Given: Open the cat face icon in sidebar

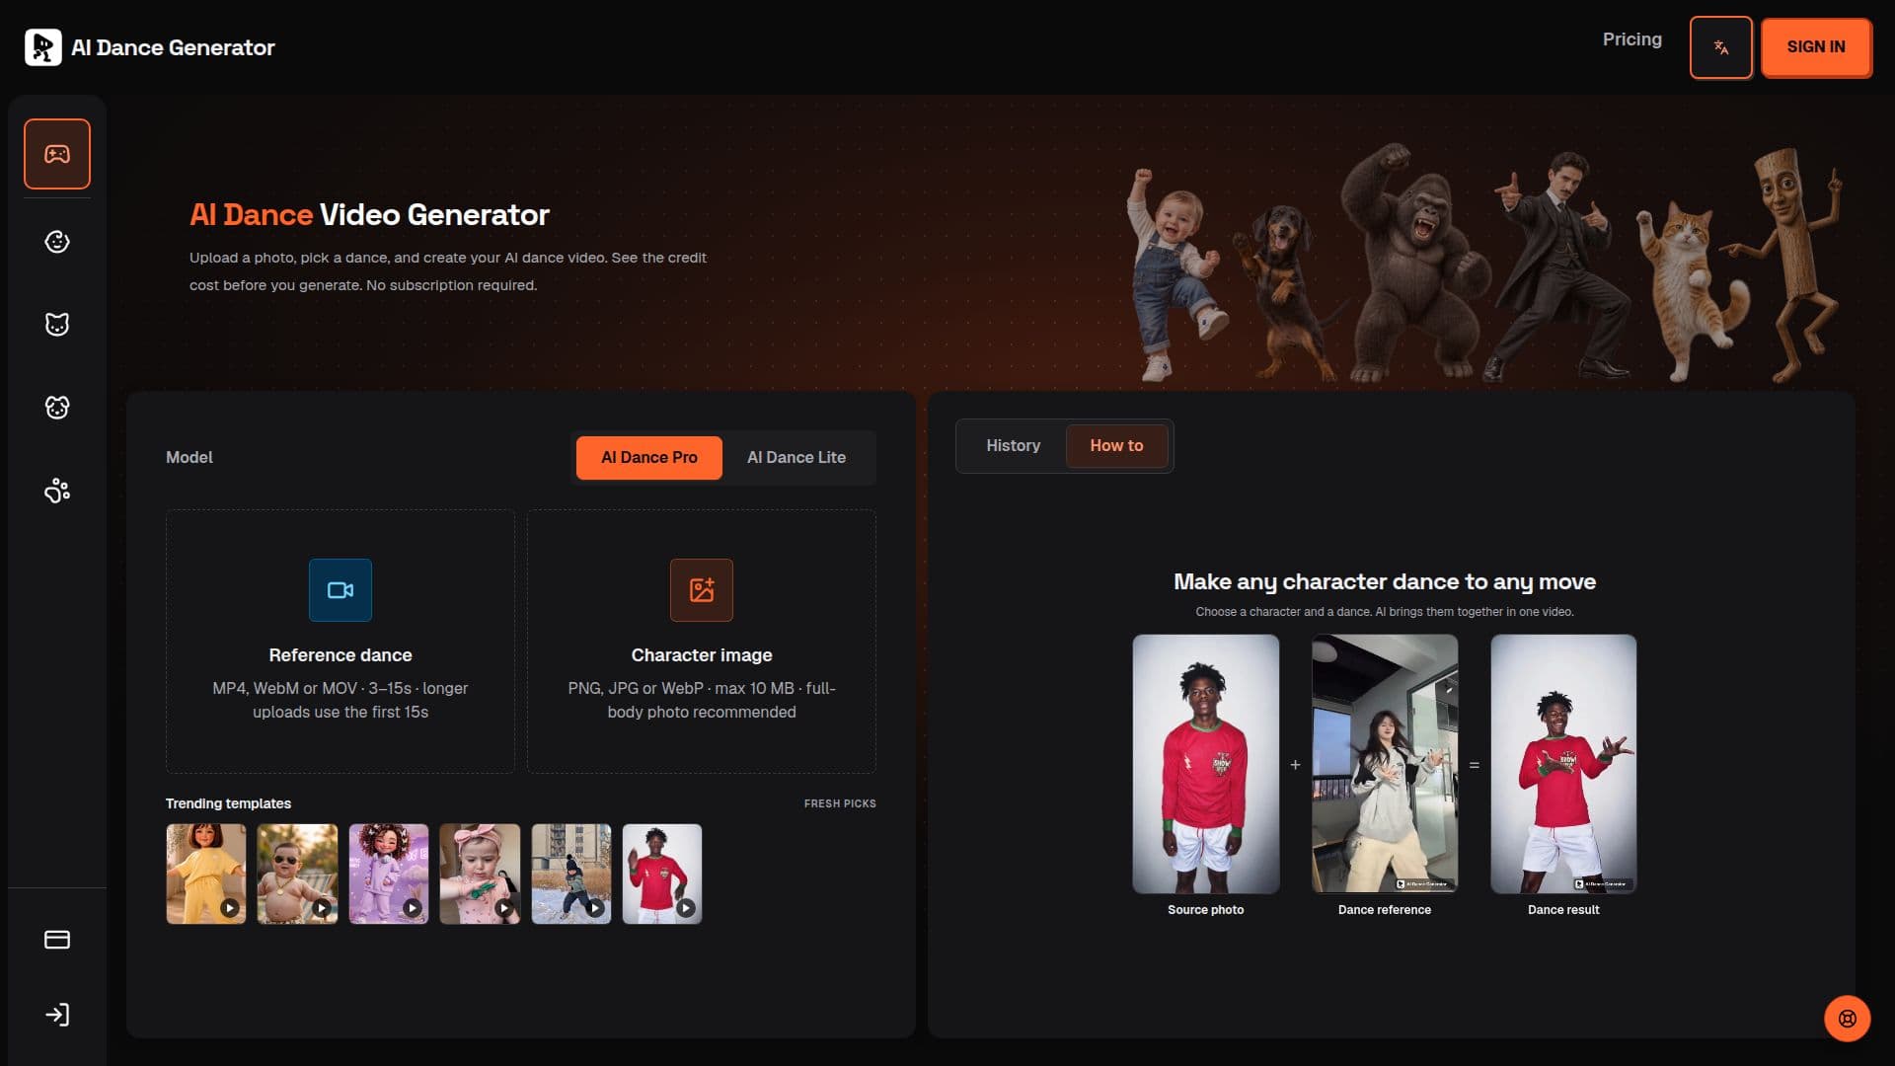Looking at the screenshot, I should click(x=57, y=325).
